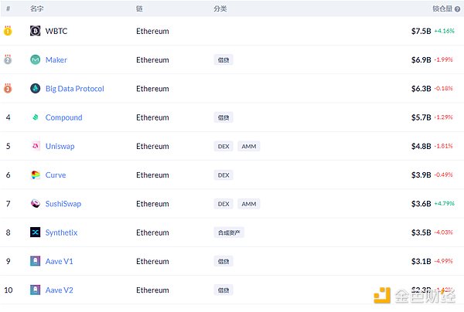This screenshot has height=312, width=464.
Task: Click the Aave V1 logo icon
Action: click(35, 262)
